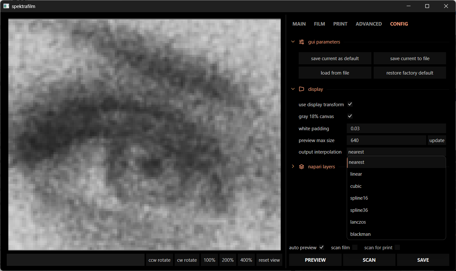
Task: Click the display section folder icon
Action: pyautogui.click(x=302, y=89)
